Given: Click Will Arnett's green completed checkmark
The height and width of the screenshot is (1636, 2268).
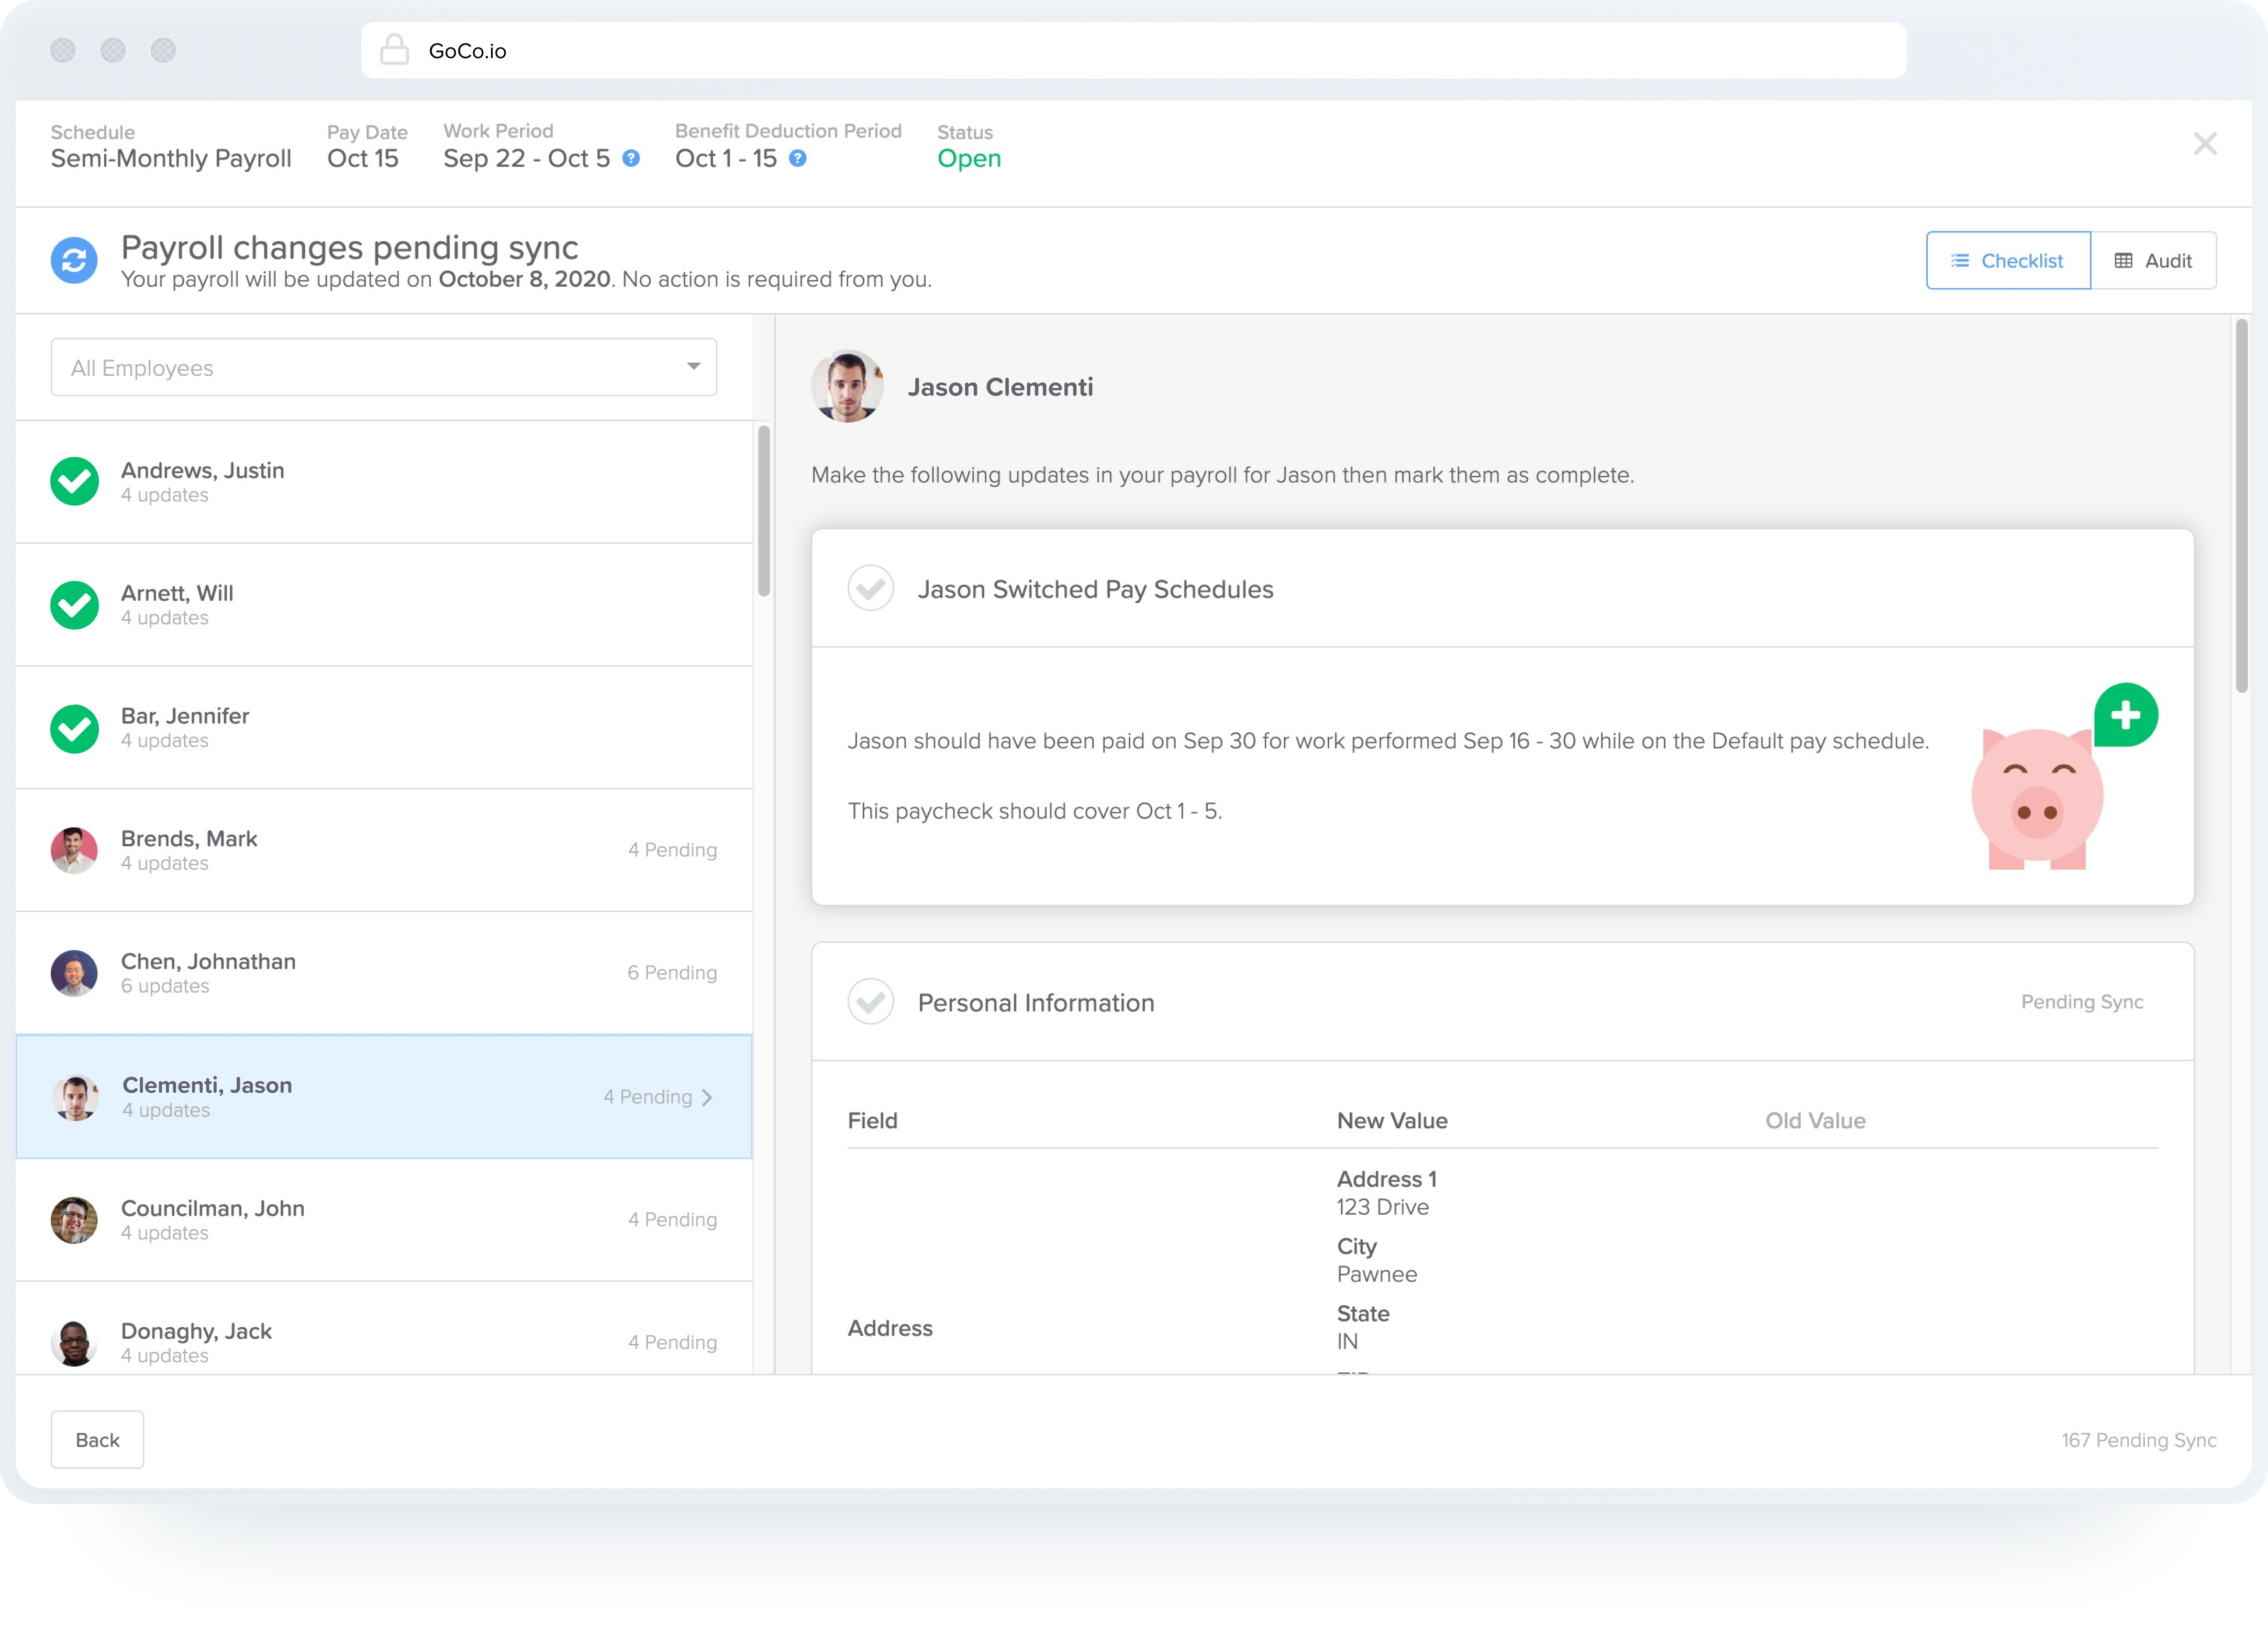Looking at the screenshot, I should [x=75, y=604].
